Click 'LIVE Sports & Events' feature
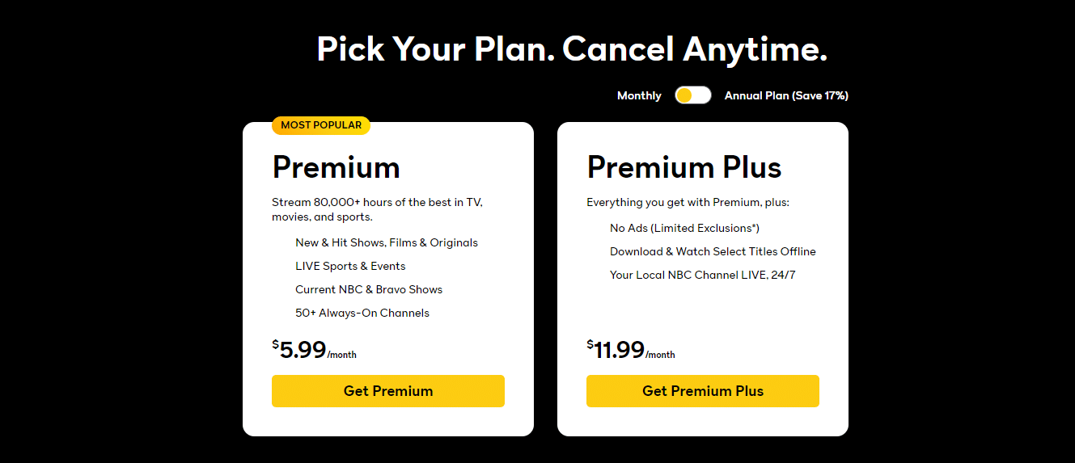Screen dimensions: 1075x463 (x=350, y=266)
